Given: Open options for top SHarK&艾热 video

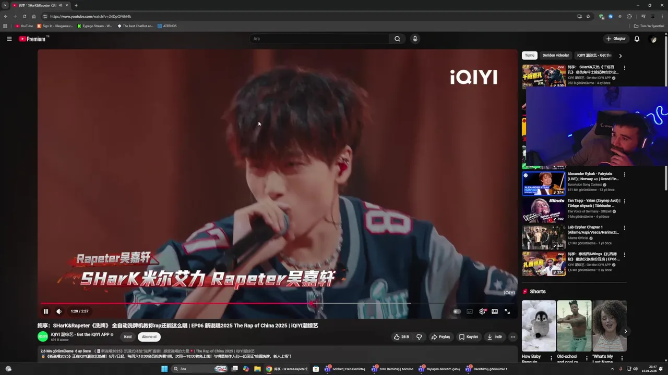Looking at the screenshot, I should click(x=624, y=68).
